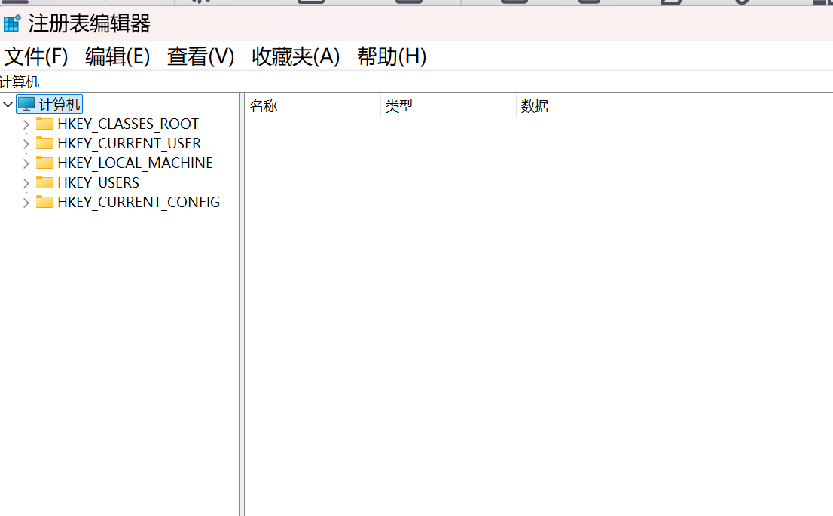This screenshot has height=516, width=833.
Task: Collapse the 计算机 root node
Action: pyautogui.click(x=8, y=104)
